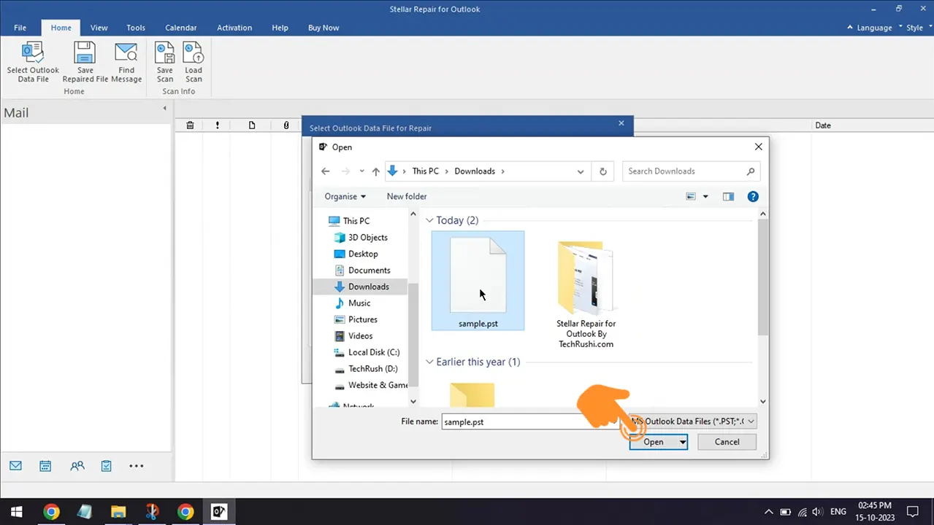Screen dimensions: 934x525
Task: Collapse the Today (2) group
Action: coord(430,220)
